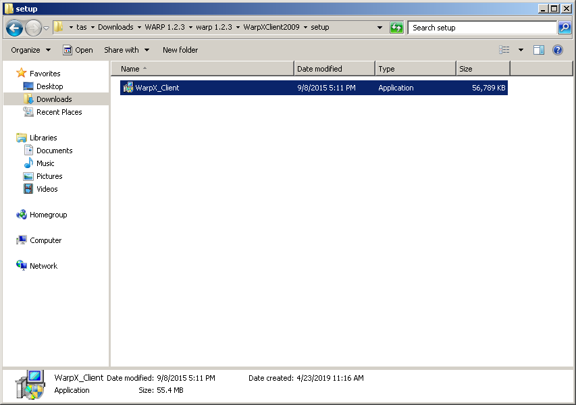576x405 pixels.
Task: Open Computer in the navigation pane
Action: click(x=45, y=240)
